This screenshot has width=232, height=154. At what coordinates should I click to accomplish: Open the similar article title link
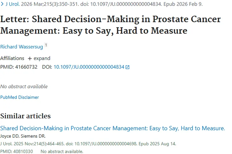113,128
